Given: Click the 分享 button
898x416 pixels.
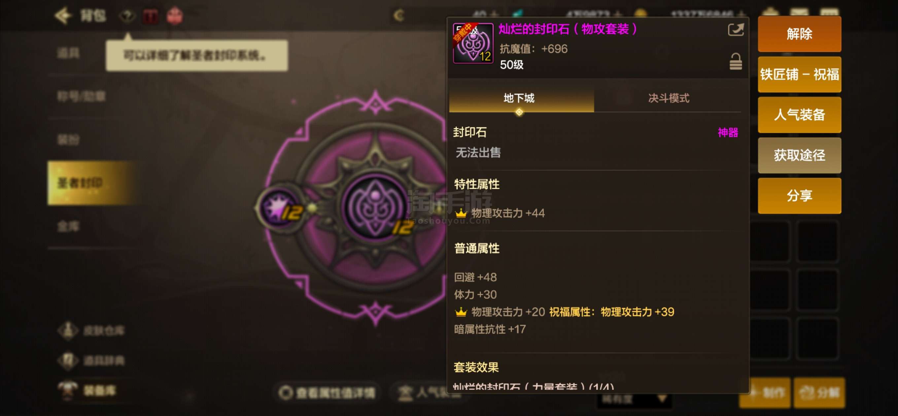Looking at the screenshot, I should tap(799, 196).
